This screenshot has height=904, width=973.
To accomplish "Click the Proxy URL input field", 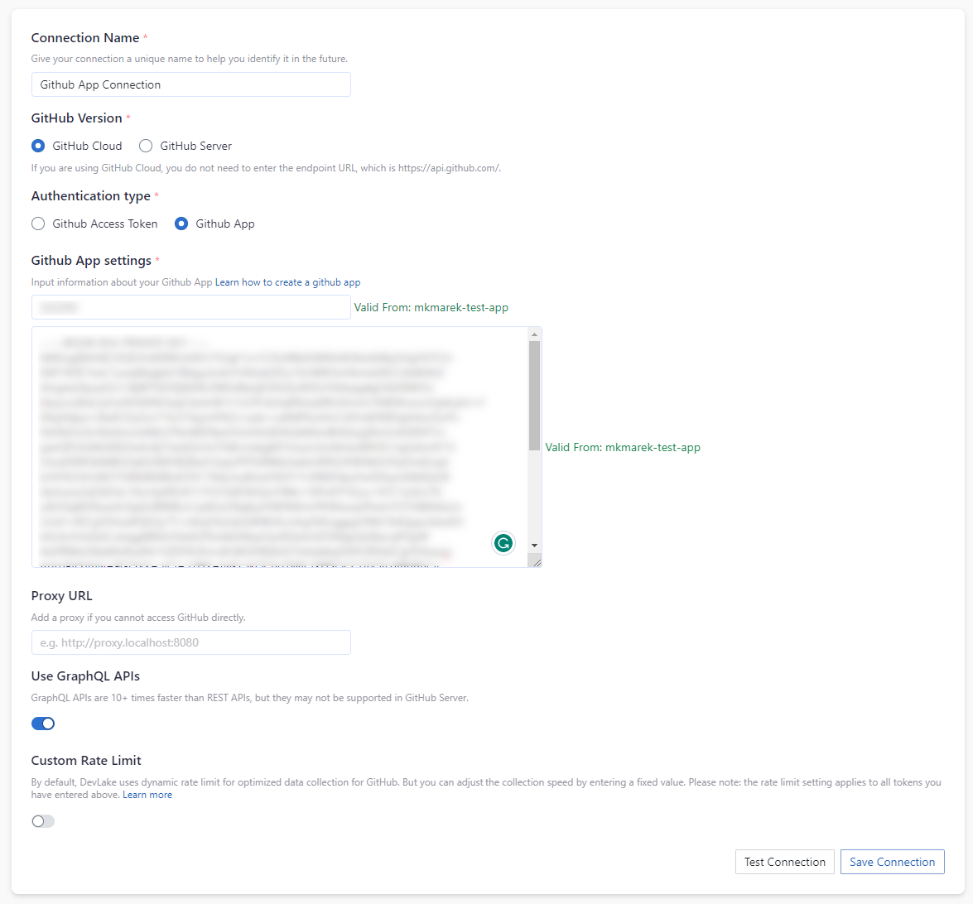I will click(x=191, y=642).
